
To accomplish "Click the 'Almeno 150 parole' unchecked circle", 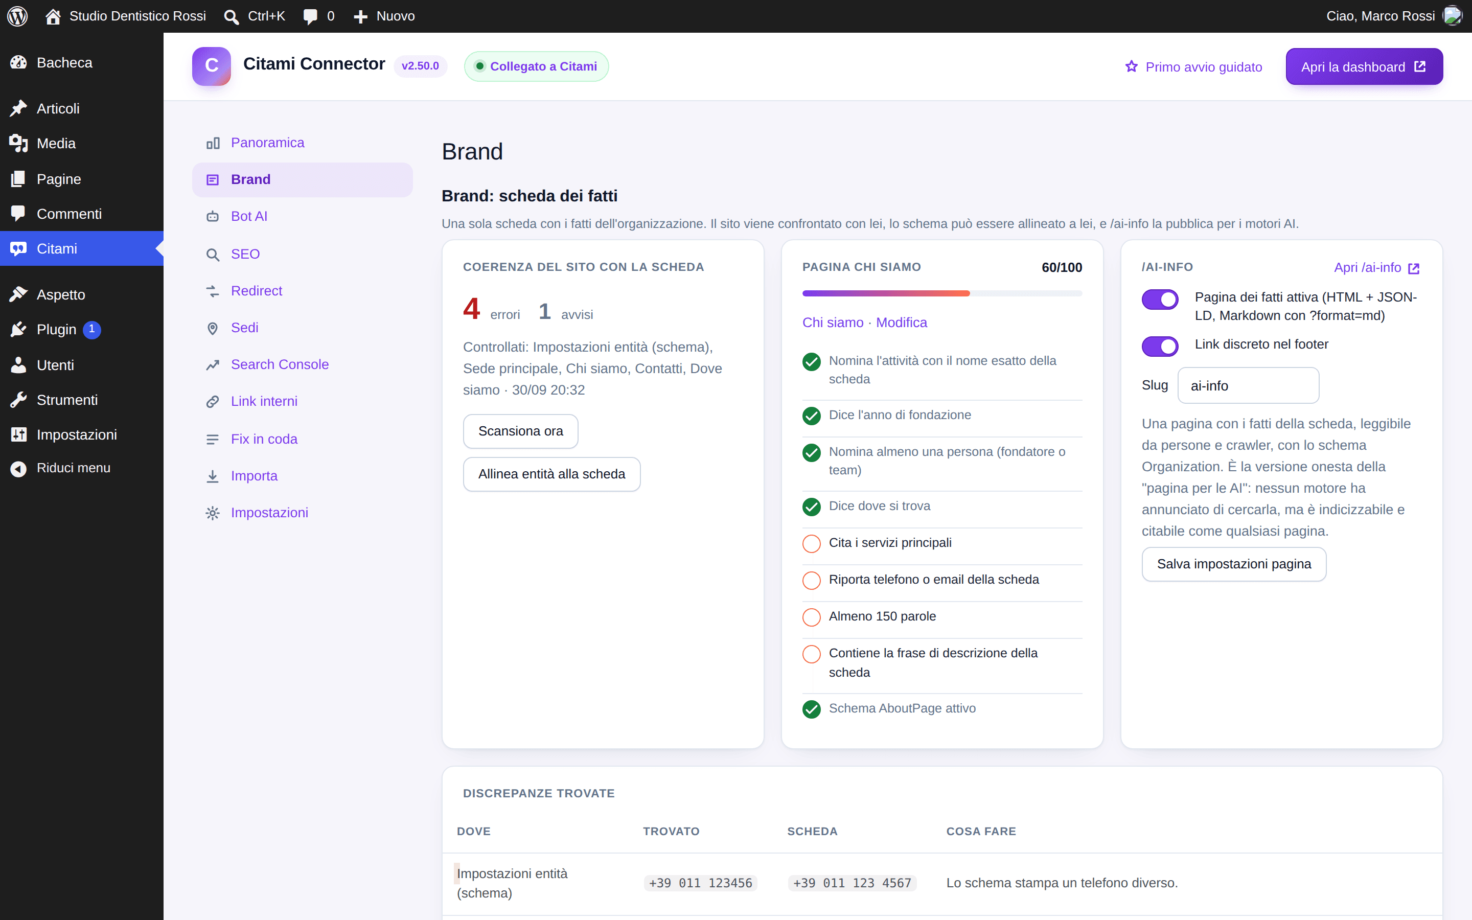I will [811, 617].
